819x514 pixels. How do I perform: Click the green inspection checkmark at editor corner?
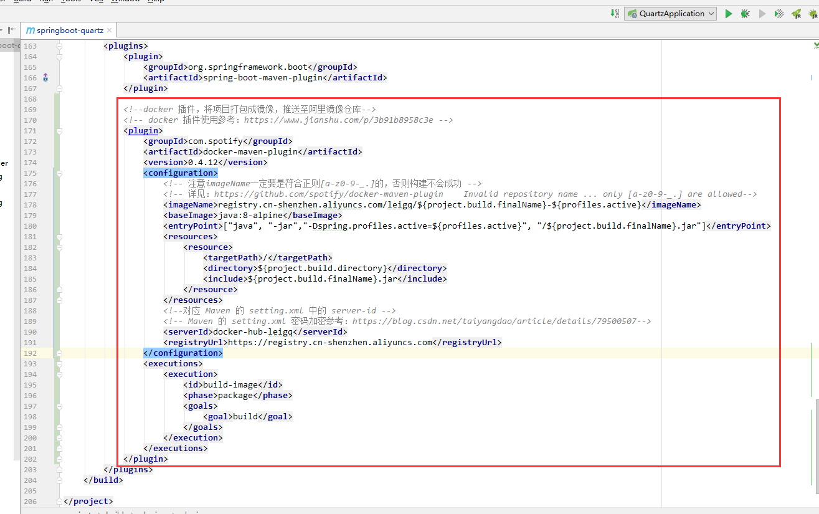click(x=816, y=45)
